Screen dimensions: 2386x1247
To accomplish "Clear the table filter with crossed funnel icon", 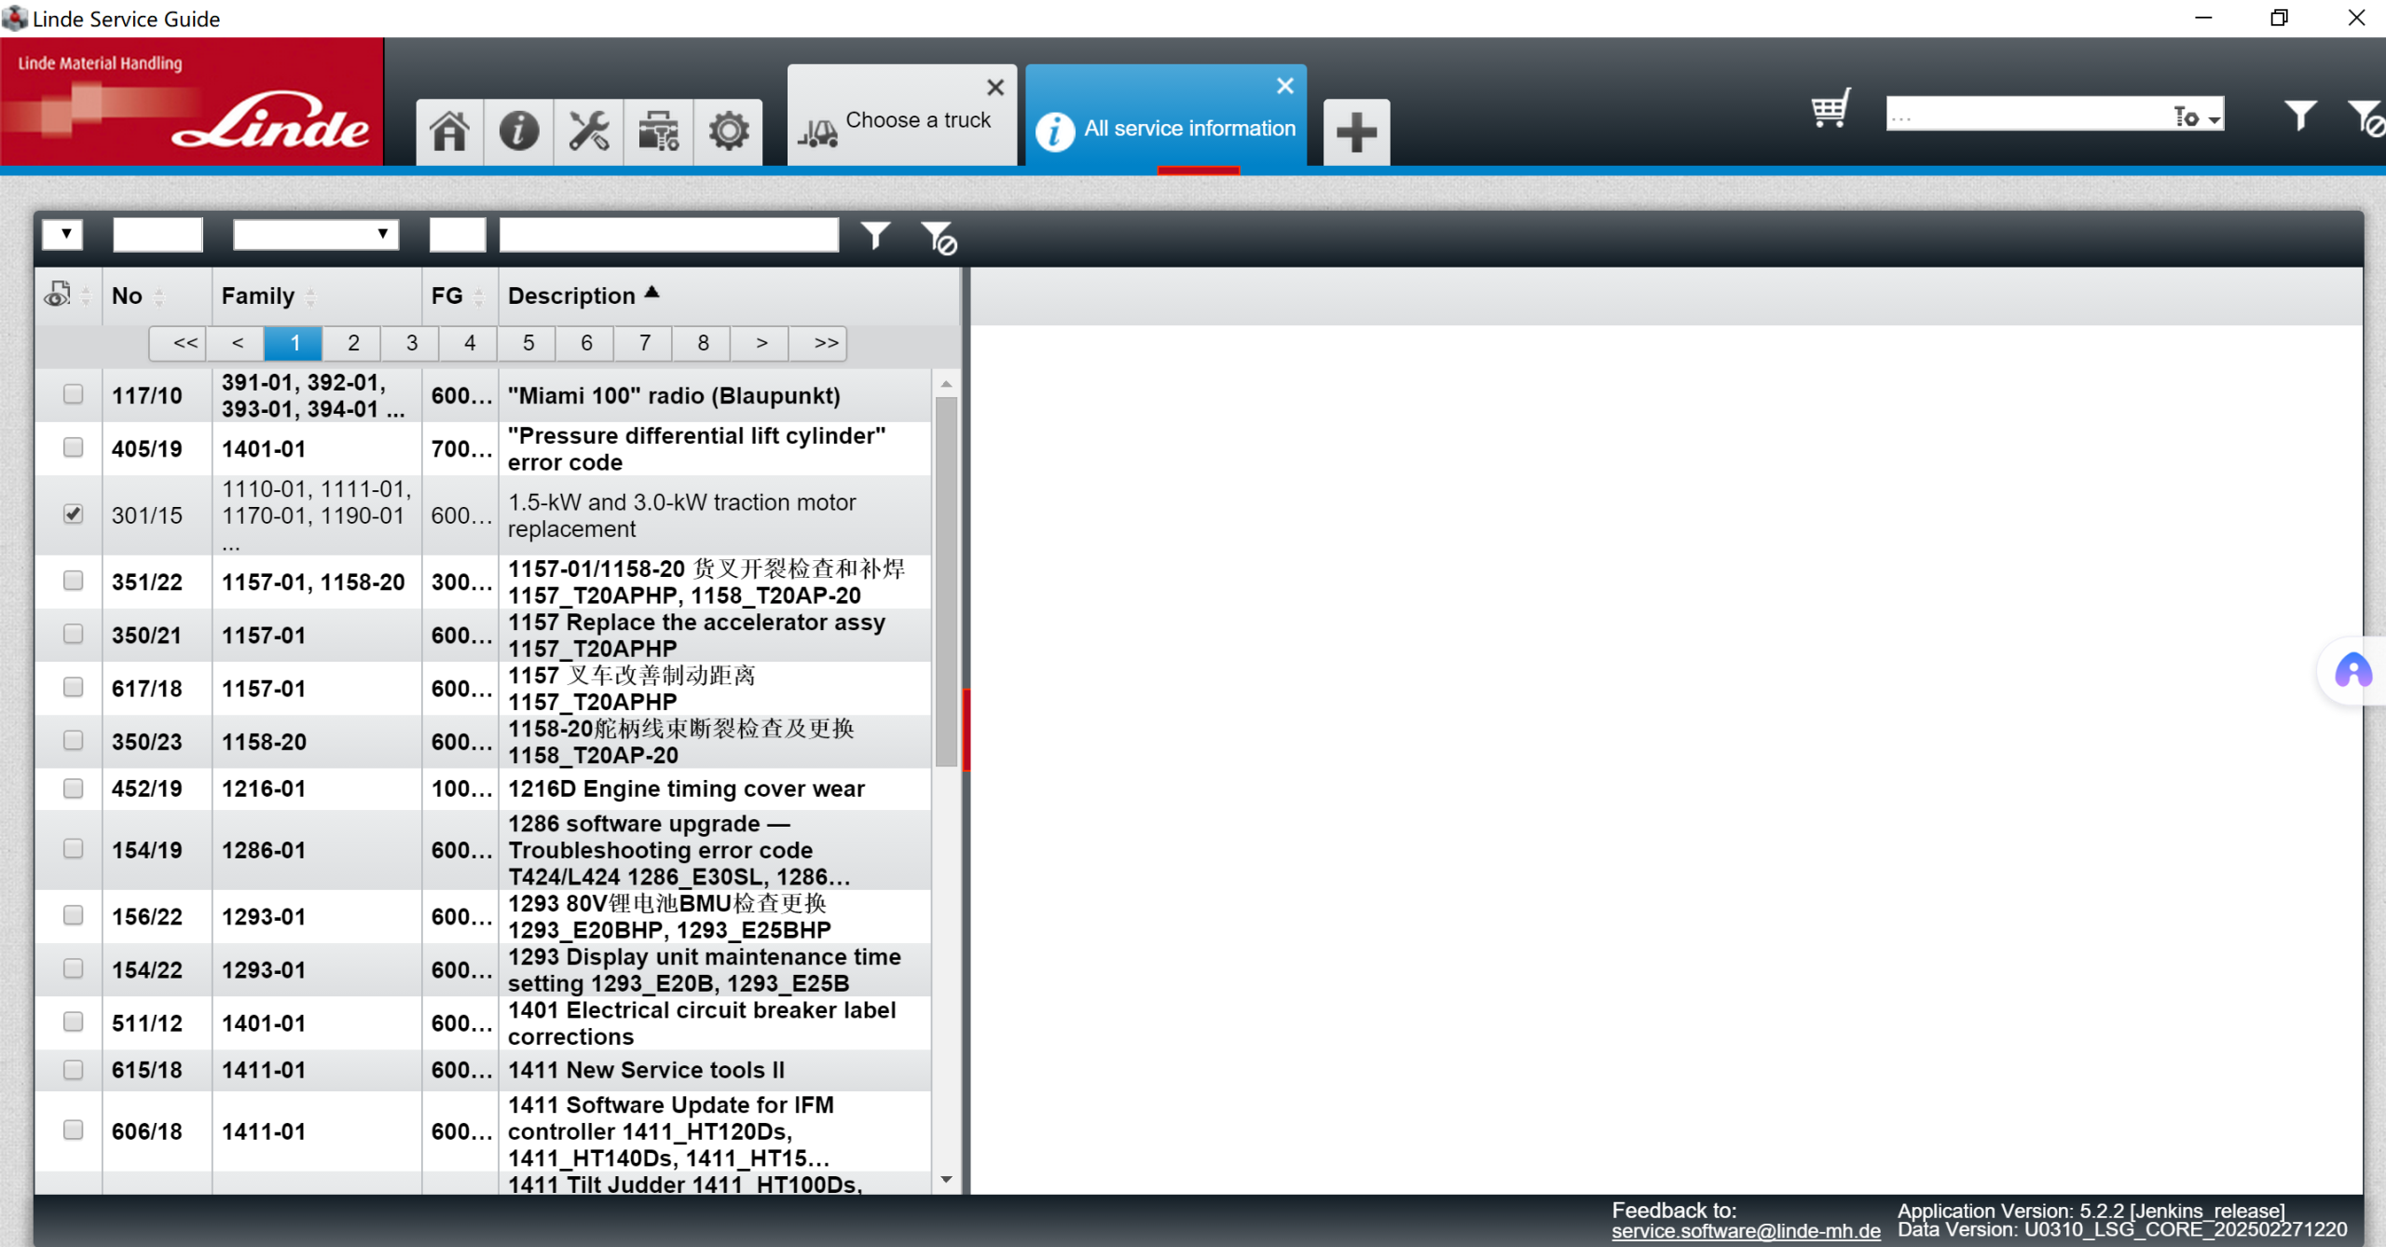I will click(x=939, y=238).
